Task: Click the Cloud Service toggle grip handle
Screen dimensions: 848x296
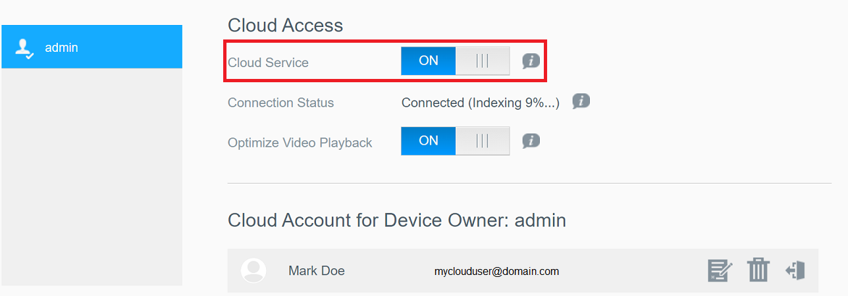Action: [483, 61]
